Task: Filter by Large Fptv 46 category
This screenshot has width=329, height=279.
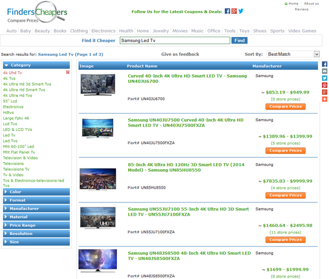Action: point(16,118)
